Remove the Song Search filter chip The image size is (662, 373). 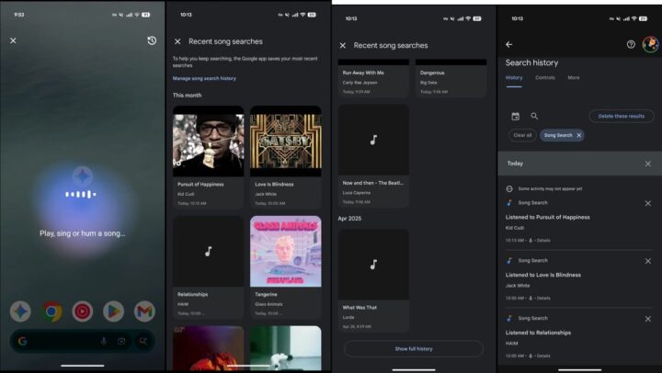point(578,135)
